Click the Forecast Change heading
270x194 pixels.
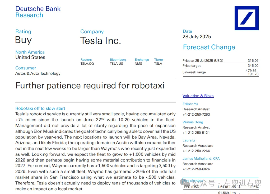[x=209, y=47]
